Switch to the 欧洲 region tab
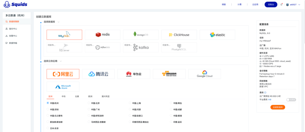Screen dimensions: 305x132 [x=90, y=96]
